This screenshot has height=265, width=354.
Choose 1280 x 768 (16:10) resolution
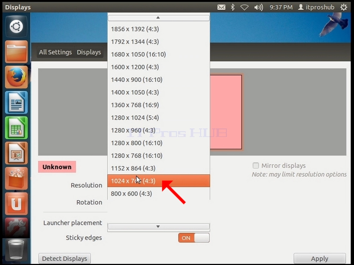(159, 156)
